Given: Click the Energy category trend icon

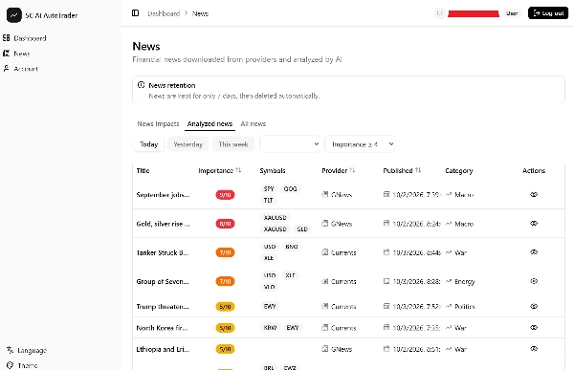Looking at the screenshot, I should pyautogui.click(x=449, y=281).
